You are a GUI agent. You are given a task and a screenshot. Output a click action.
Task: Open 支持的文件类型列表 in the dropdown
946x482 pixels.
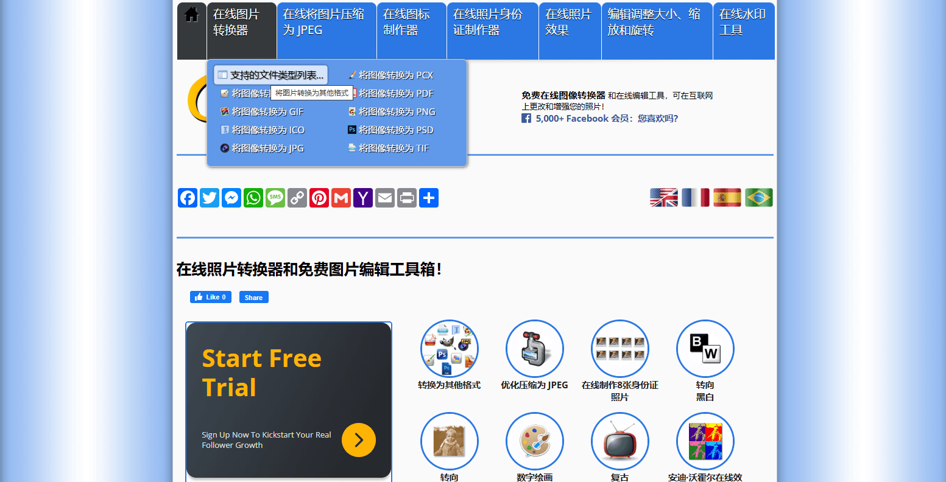(270, 74)
